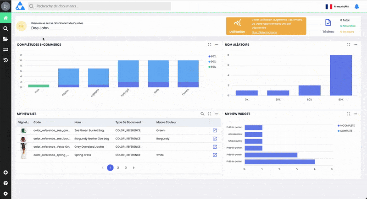Click the Chaussures bar in My New Widget
Screen dimensions: 367x199
[x=254, y=141]
